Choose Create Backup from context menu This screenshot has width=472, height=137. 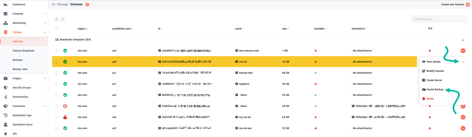[x=433, y=90]
